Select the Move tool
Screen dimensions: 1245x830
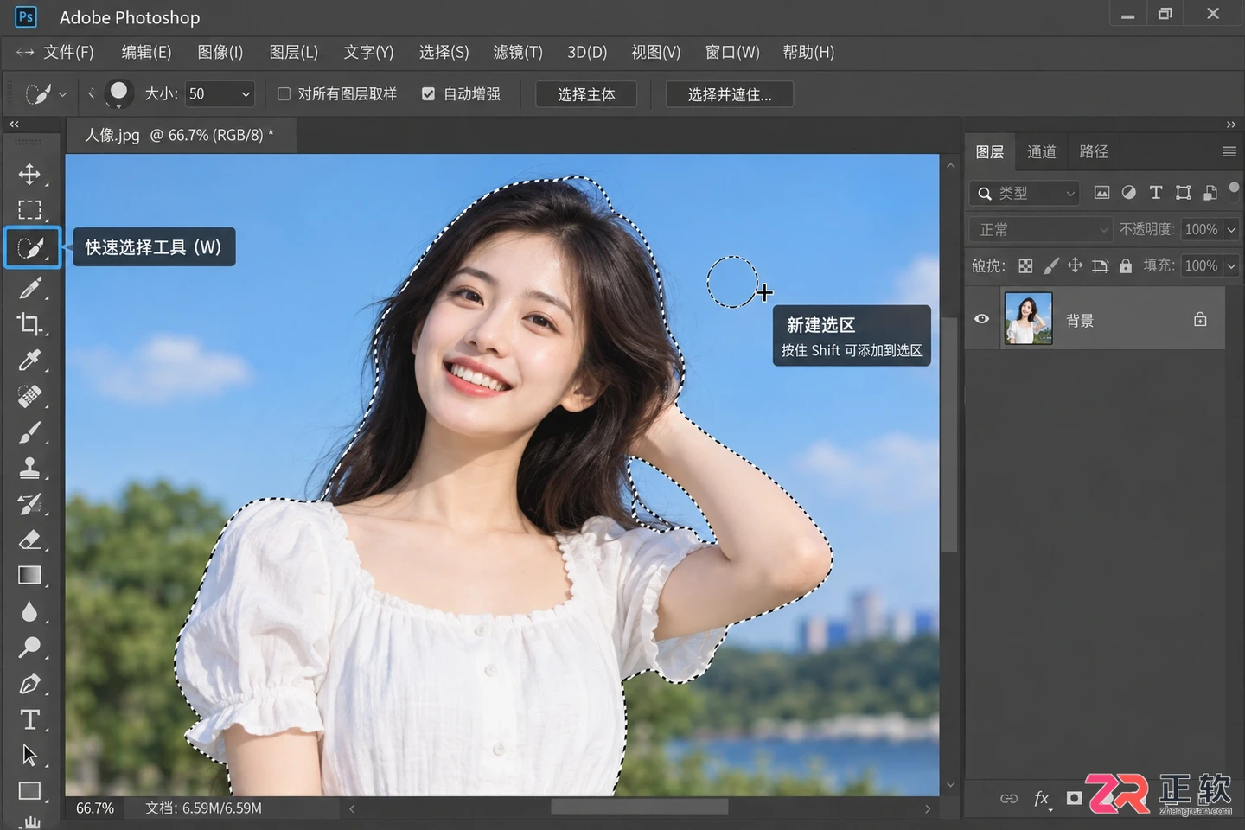(29, 175)
